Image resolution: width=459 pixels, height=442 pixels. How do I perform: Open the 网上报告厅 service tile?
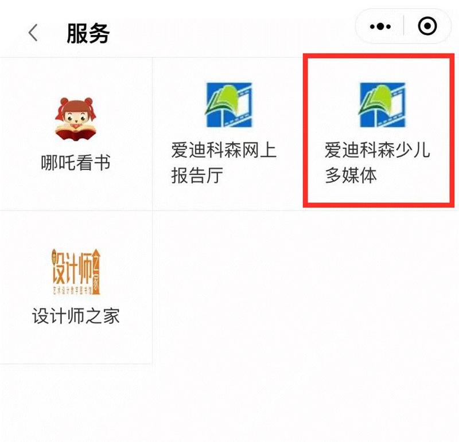tap(229, 134)
